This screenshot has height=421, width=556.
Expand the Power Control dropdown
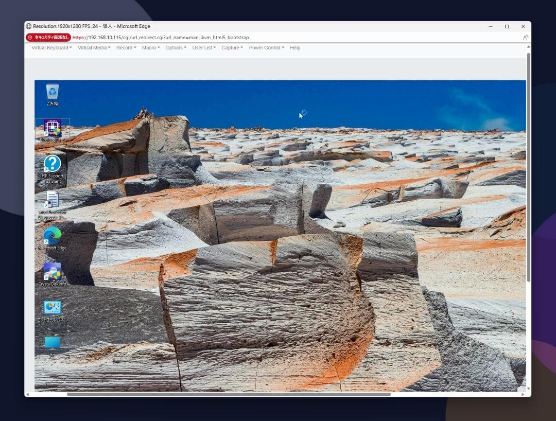[x=266, y=48]
